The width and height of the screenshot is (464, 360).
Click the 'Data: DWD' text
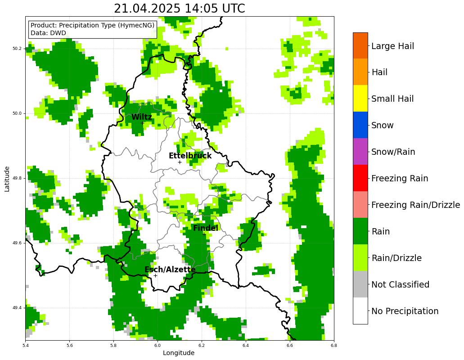coord(48,33)
